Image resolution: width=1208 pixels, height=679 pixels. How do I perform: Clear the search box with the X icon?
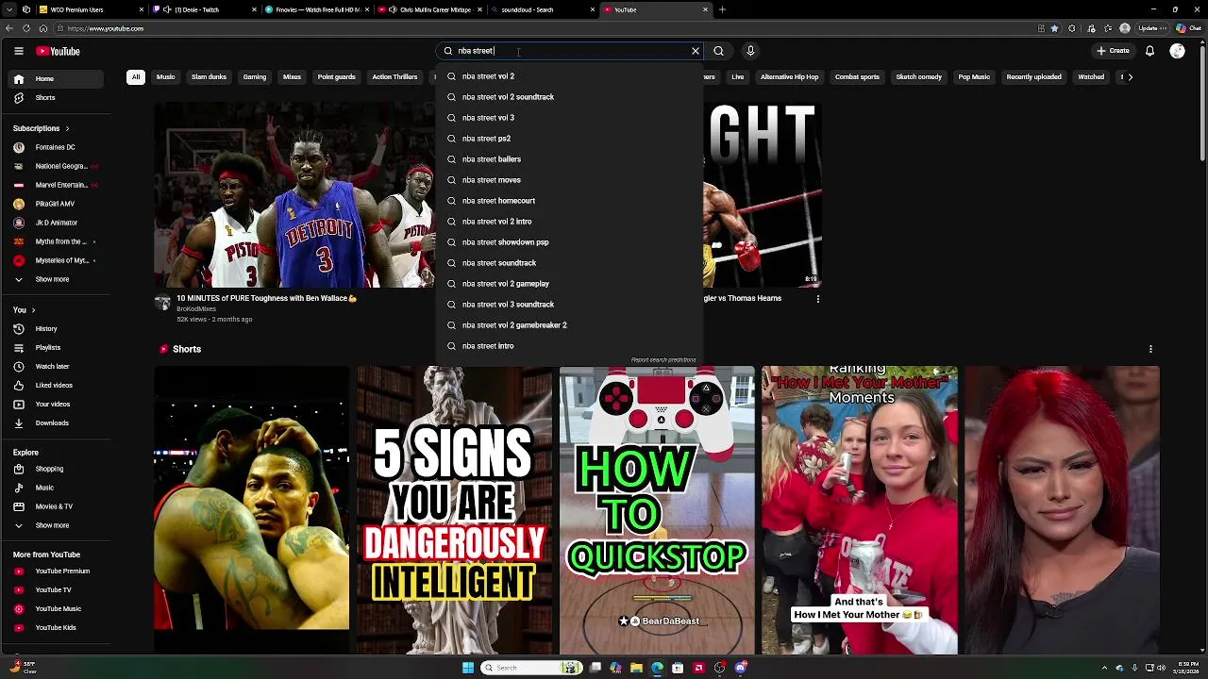(x=696, y=51)
